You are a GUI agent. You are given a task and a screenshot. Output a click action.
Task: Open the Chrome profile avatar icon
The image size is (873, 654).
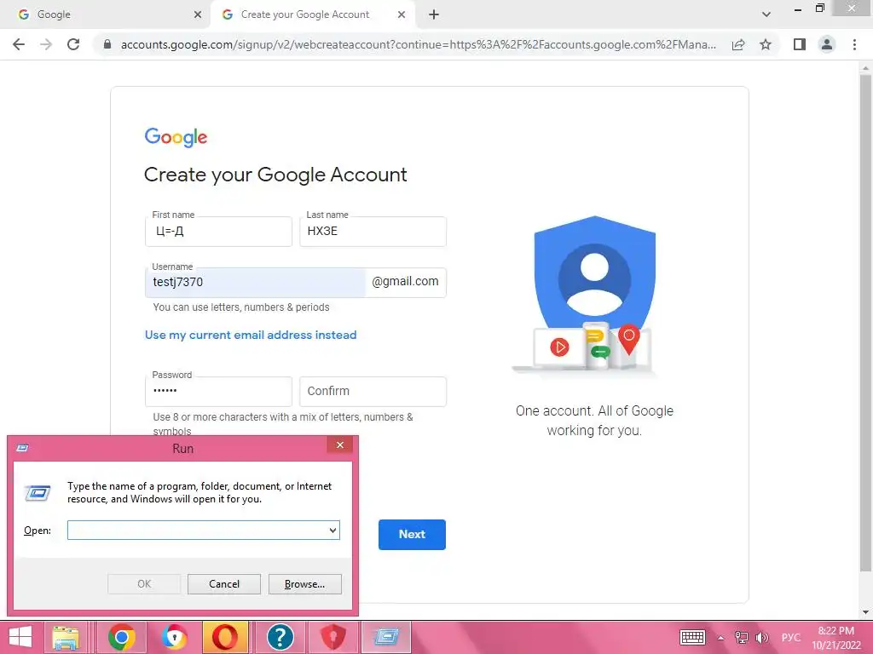point(827,44)
